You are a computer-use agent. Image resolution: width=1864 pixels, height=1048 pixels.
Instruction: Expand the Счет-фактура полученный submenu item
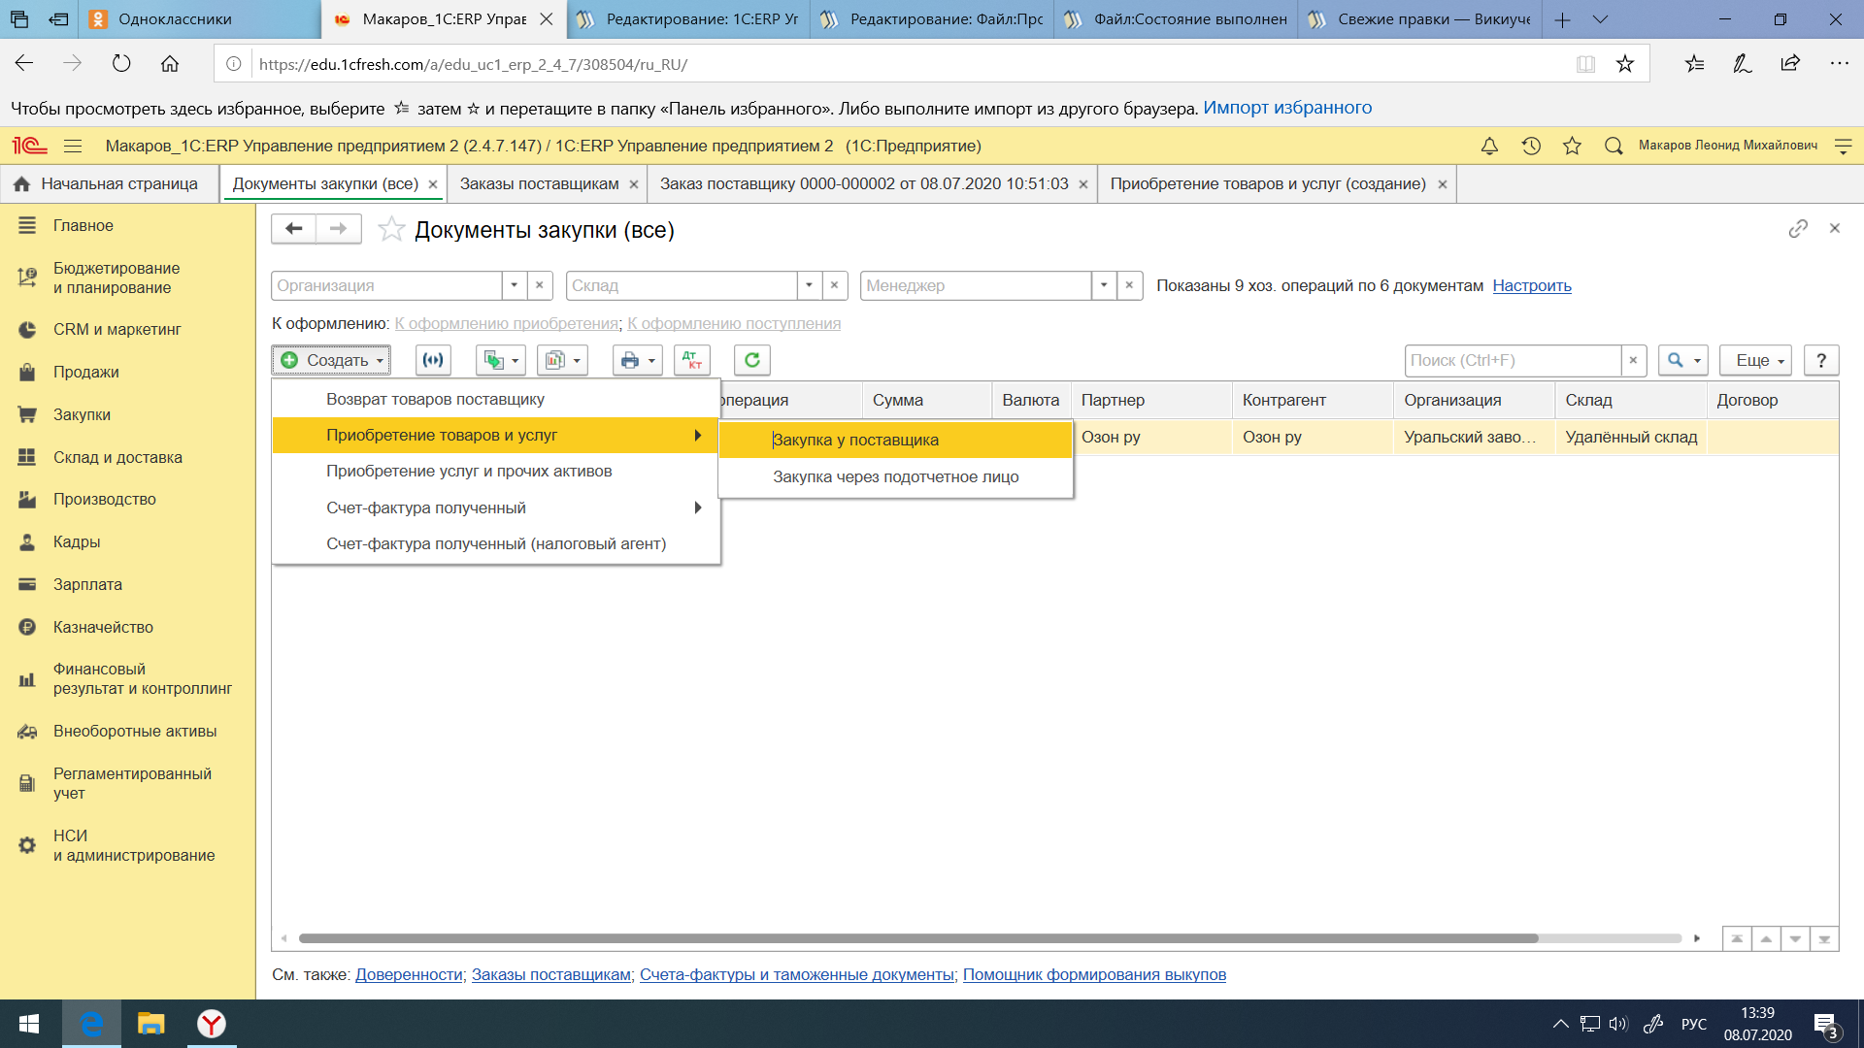(496, 508)
